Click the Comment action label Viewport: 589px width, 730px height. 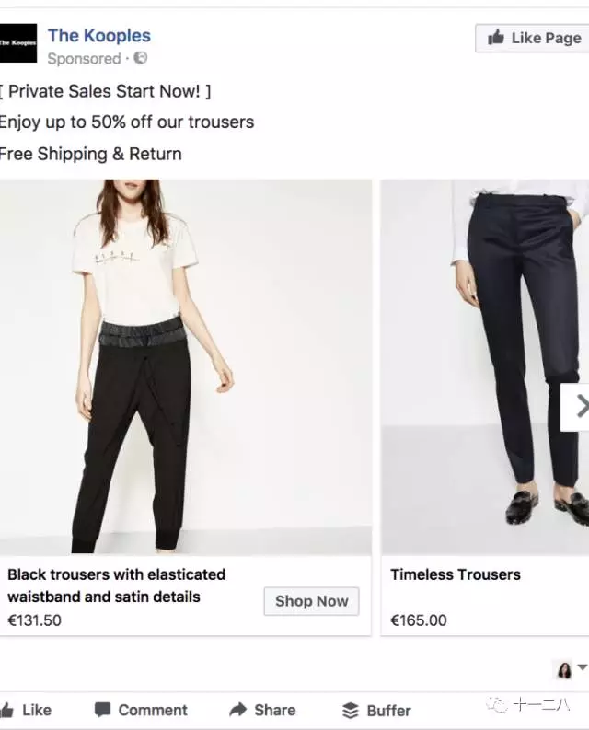153,710
